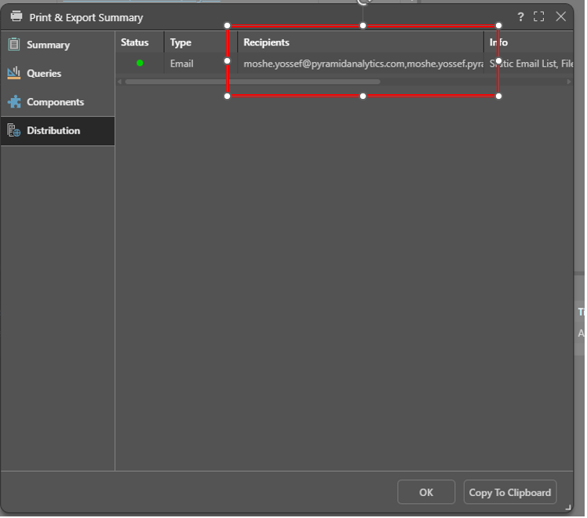Select the Email type cell
The width and height of the screenshot is (587, 518).
pos(201,64)
